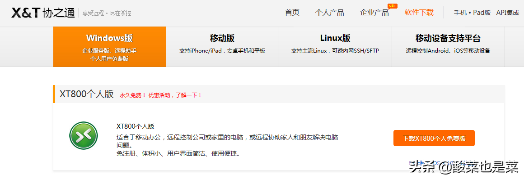Click the description starting 适合于移动办公
The height and width of the screenshot is (179, 524).
(x=227, y=141)
